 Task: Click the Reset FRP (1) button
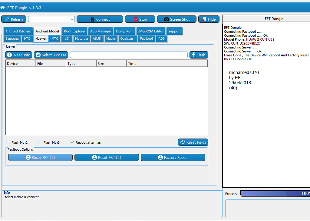40,157
